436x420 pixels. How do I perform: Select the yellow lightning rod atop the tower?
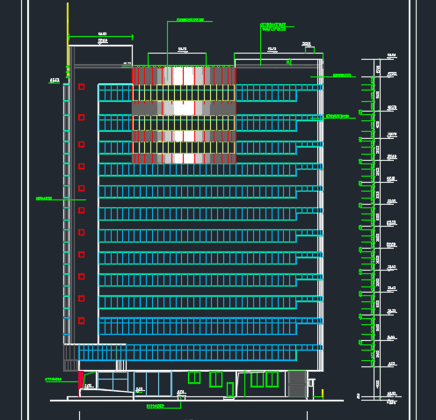pos(68,40)
